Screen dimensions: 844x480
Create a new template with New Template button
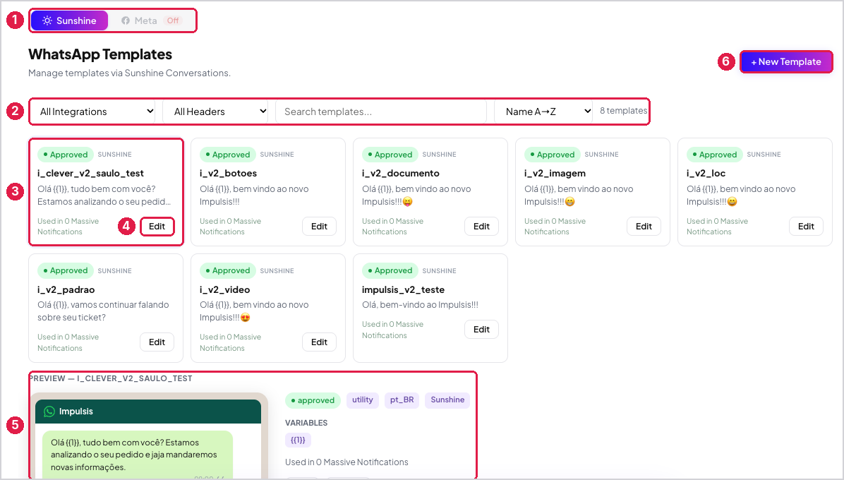click(786, 62)
